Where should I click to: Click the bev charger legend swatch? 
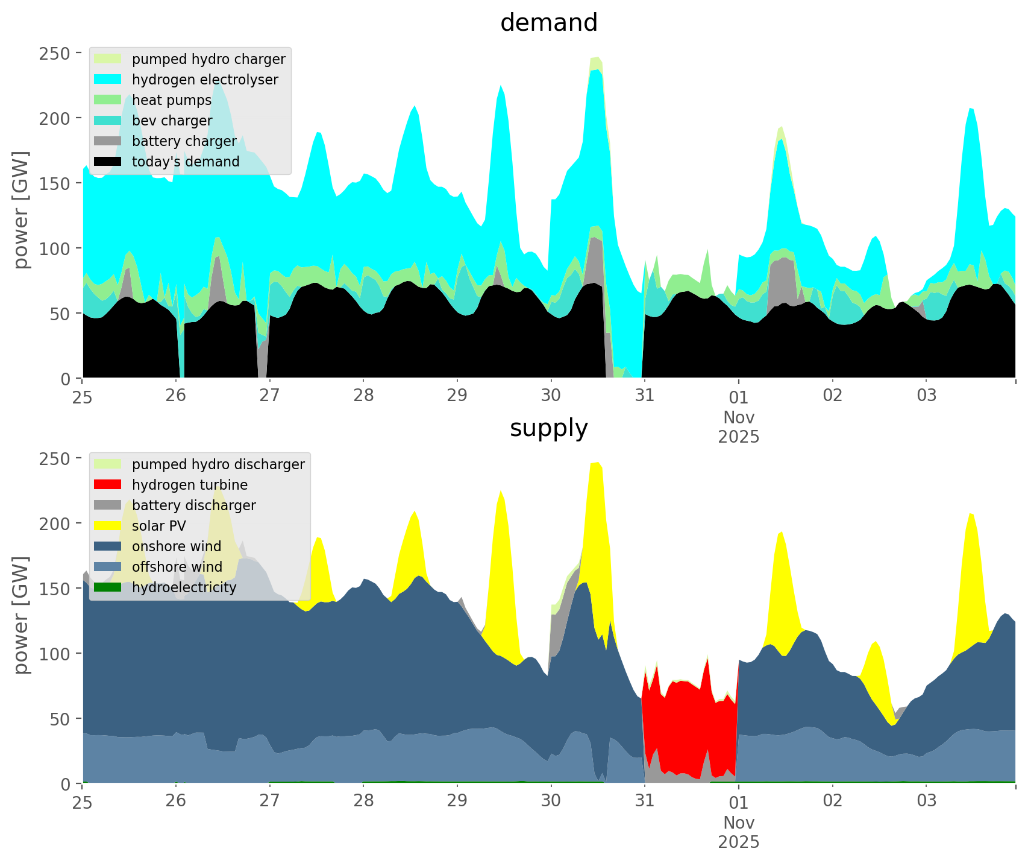pos(107,121)
